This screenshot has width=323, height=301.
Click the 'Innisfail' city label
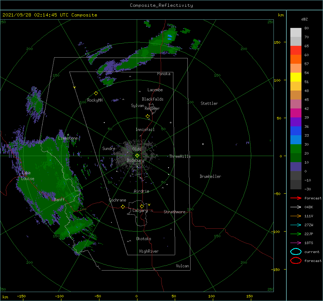(145, 130)
